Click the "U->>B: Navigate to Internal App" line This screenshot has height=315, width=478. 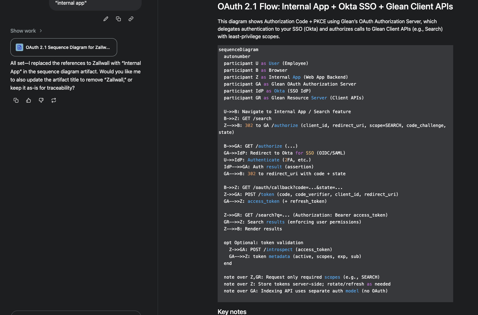click(287, 112)
